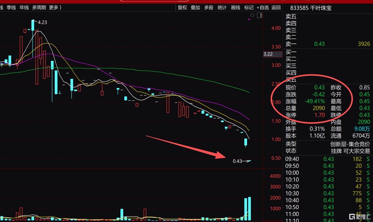Click the 总额 value 9.08万

tap(362, 129)
